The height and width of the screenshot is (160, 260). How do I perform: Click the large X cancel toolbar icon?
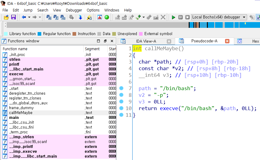coord(163,17)
